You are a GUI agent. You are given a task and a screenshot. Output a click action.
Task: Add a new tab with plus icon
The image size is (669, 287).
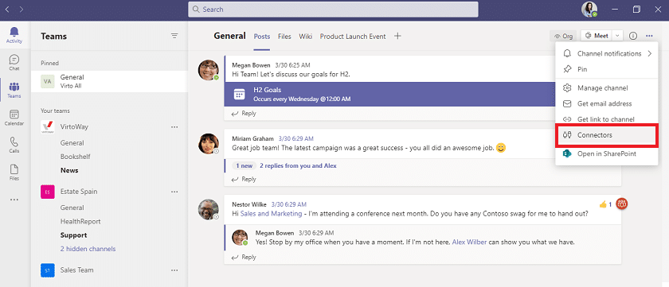click(x=397, y=37)
